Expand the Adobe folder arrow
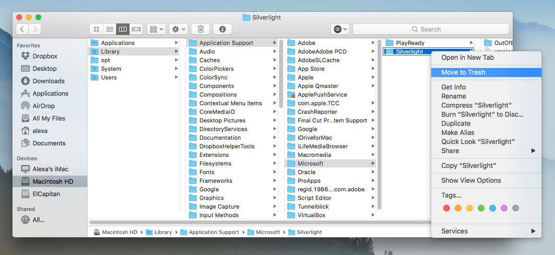 click(x=373, y=43)
